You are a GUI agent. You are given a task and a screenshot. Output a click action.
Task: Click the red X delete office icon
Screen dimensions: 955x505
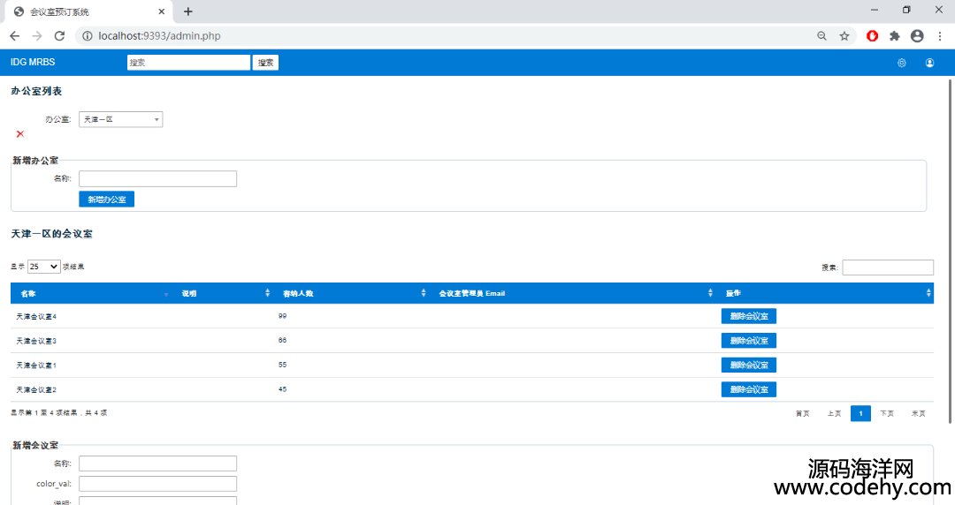(x=20, y=134)
